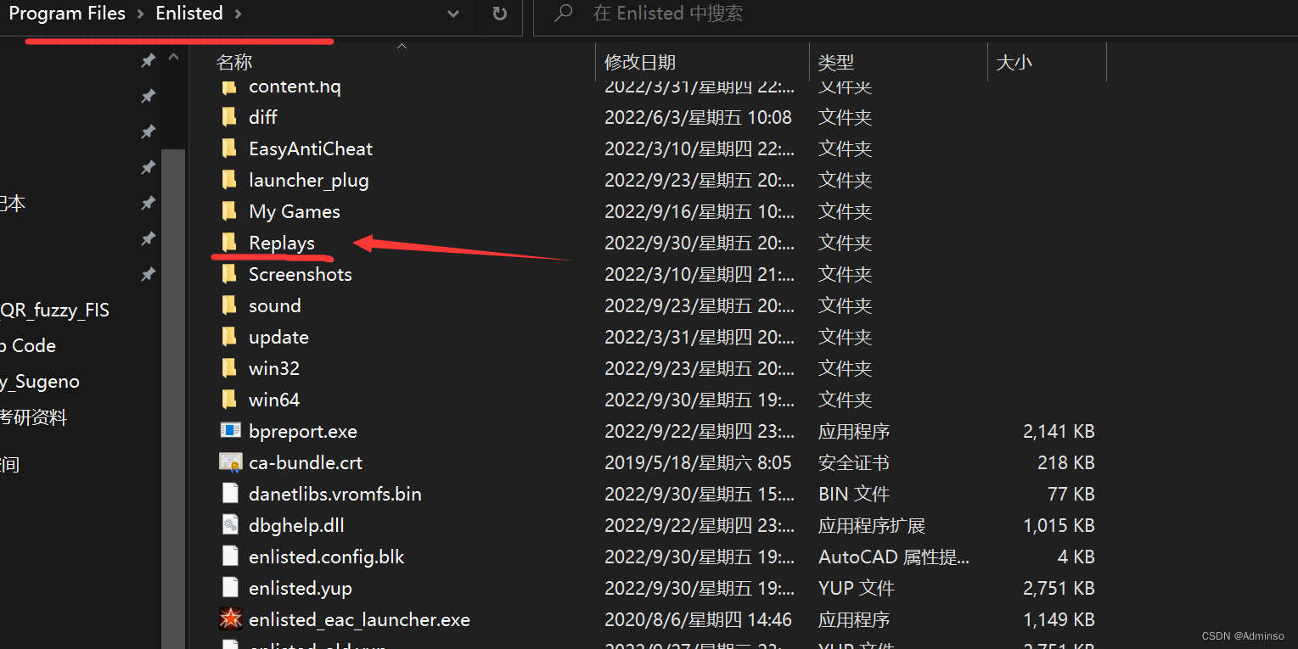1298x649 pixels.
Task: Click the Screenshots folder icon
Action: pyautogui.click(x=229, y=274)
